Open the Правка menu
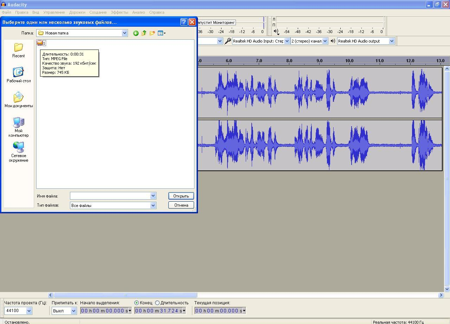This screenshot has height=324, width=450. pyautogui.click(x=21, y=12)
